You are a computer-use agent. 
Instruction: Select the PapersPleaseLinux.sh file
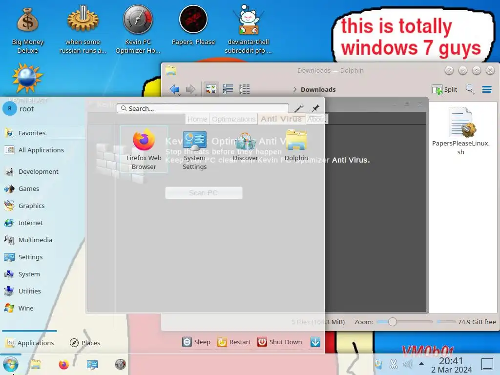point(461,131)
